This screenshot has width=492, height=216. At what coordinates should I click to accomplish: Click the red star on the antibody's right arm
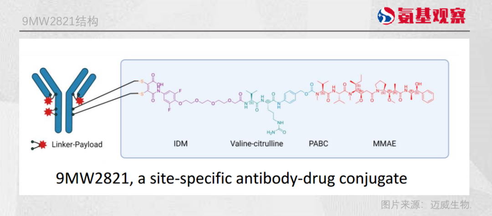[80, 100]
